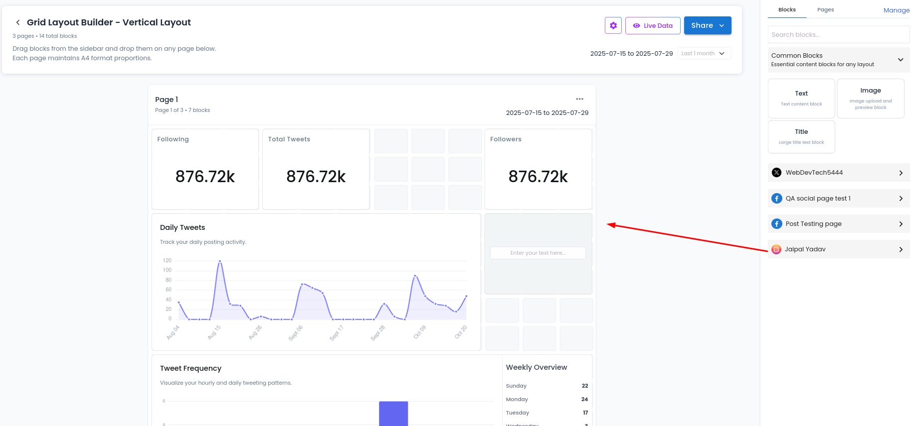Click Facebook icon for QA social page test 1
Image resolution: width=912 pixels, height=426 pixels.
click(776, 198)
